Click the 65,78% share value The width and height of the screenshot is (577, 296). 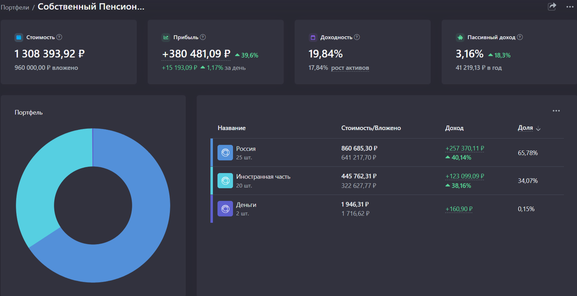[527, 153]
